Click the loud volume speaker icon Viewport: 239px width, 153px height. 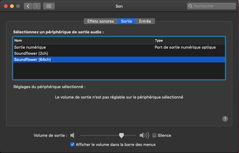click(x=144, y=135)
